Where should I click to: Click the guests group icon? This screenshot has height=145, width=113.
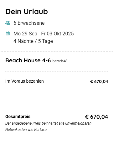point(8,23)
